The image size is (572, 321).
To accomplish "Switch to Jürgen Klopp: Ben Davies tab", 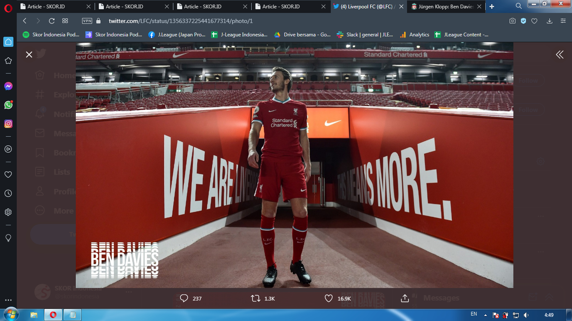I will tap(446, 6).
